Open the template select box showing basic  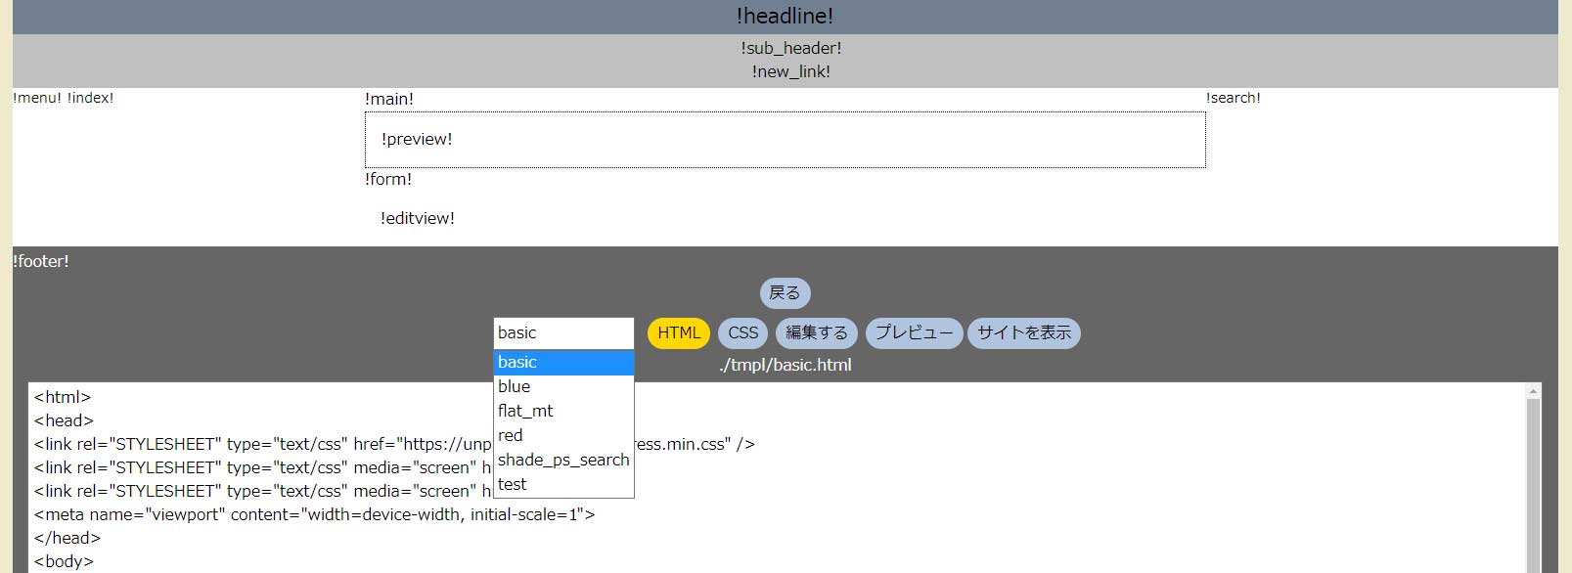[x=563, y=333]
